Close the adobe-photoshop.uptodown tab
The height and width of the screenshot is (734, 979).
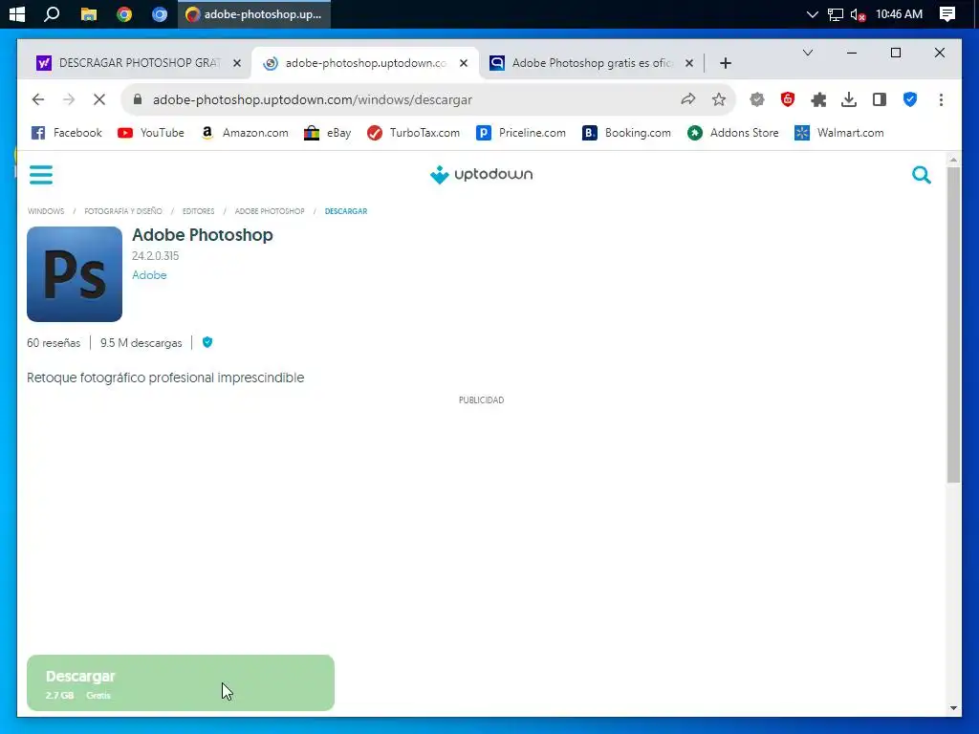[464, 63]
